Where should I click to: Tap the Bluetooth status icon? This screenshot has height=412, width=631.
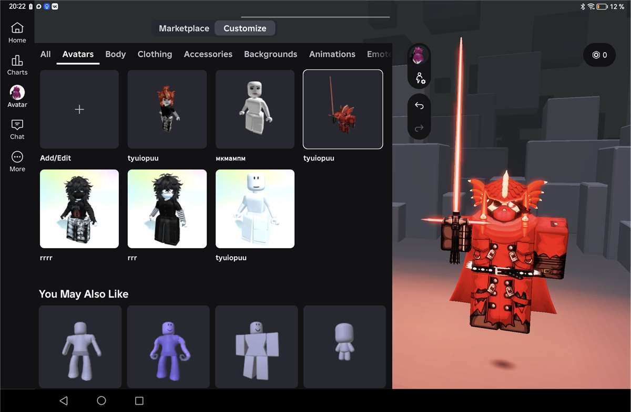(x=583, y=6)
